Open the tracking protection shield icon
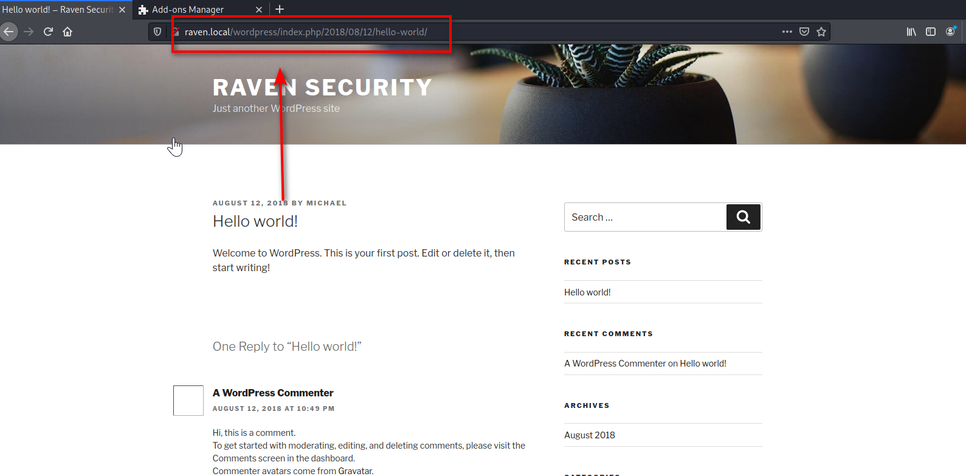The image size is (966, 476). pyautogui.click(x=157, y=32)
